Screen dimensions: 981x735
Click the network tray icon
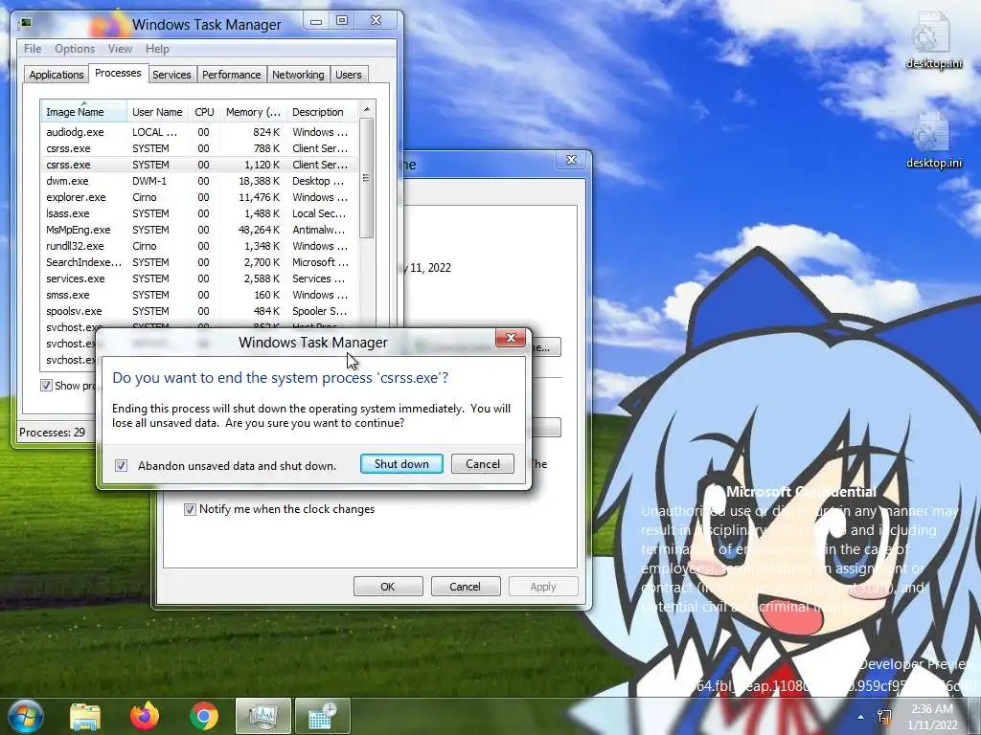[x=884, y=717]
